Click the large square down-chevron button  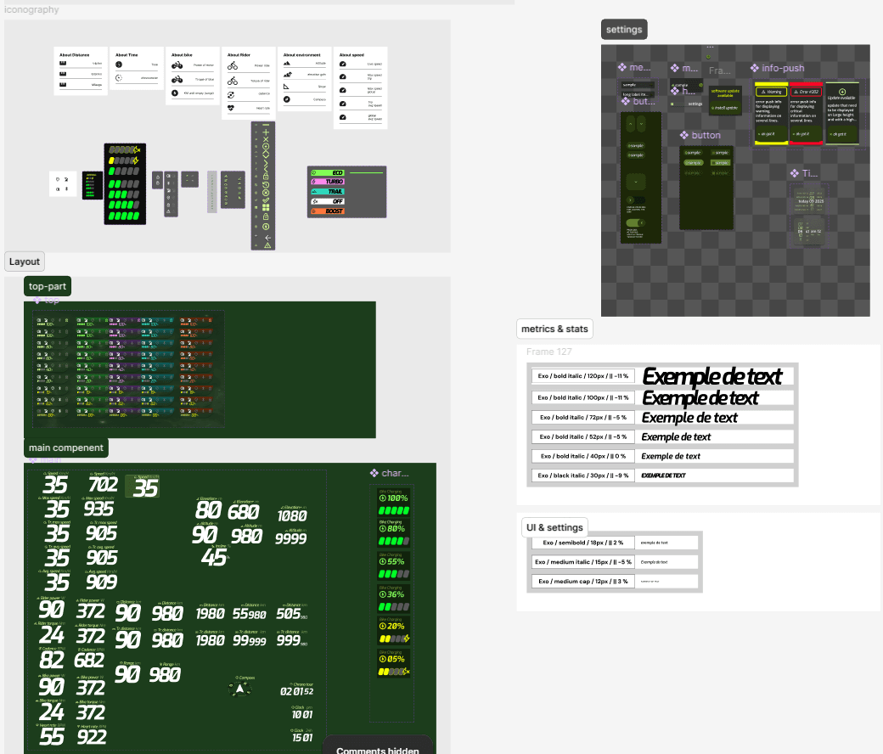[636, 182]
